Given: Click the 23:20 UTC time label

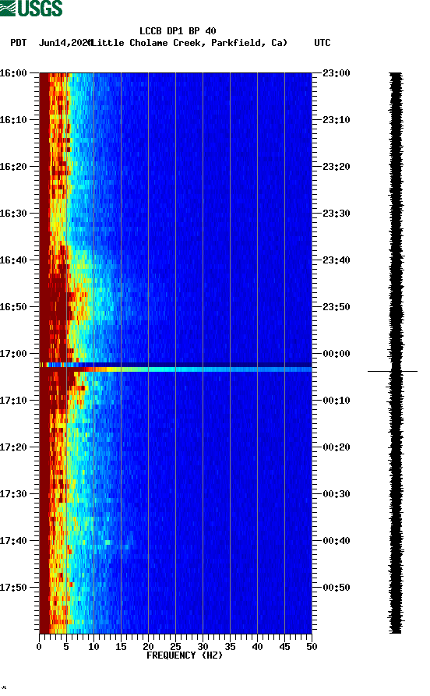Looking at the screenshot, I should [x=337, y=167].
